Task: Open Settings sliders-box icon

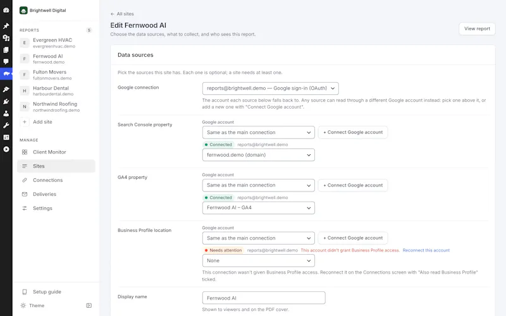Action: [6, 137]
